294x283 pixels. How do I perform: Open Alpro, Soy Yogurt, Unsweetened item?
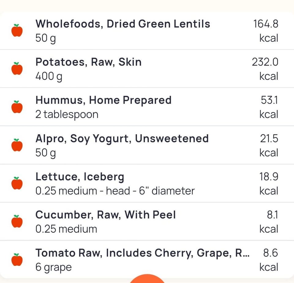(122, 139)
